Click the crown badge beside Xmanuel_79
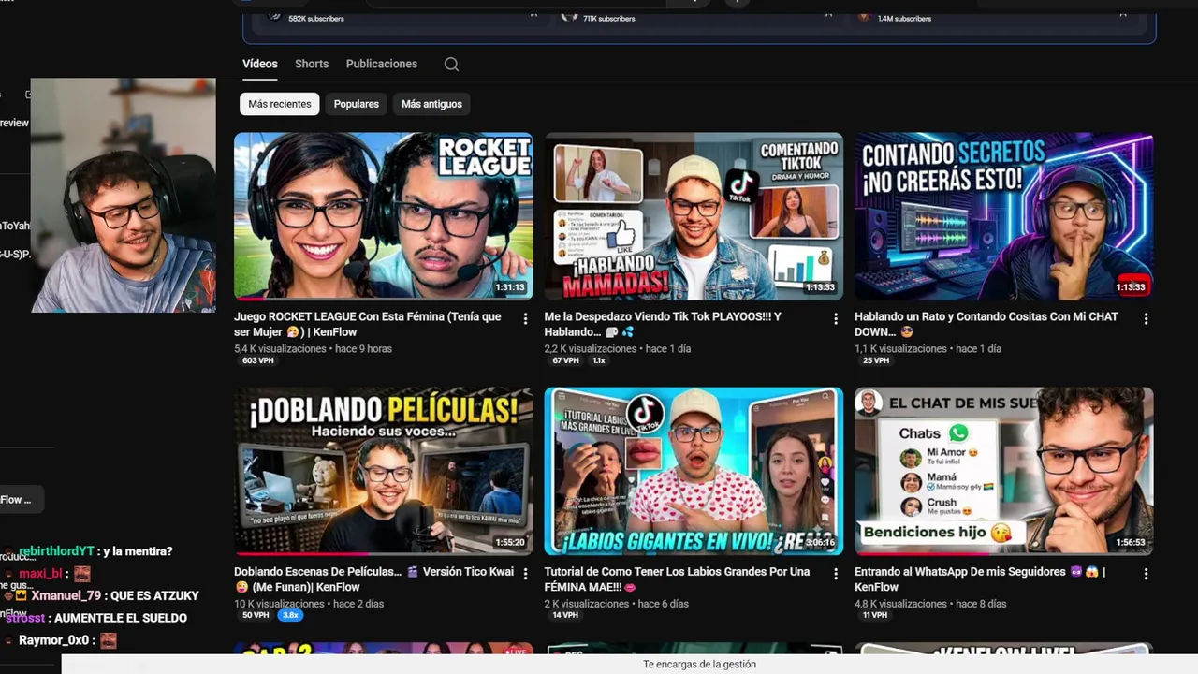This screenshot has width=1198, height=674. click(x=21, y=595)
